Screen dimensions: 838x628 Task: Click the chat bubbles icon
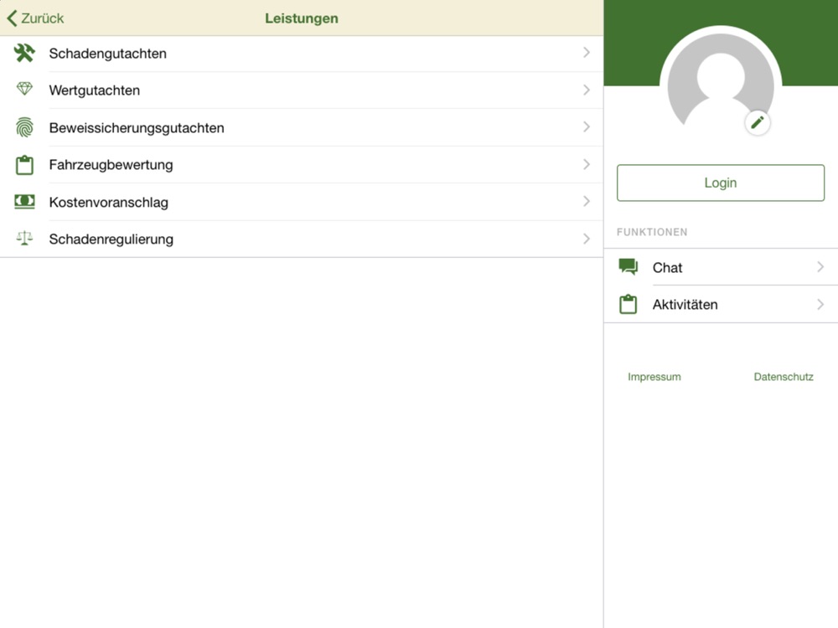pyautogui.click(x=628, y=266)
